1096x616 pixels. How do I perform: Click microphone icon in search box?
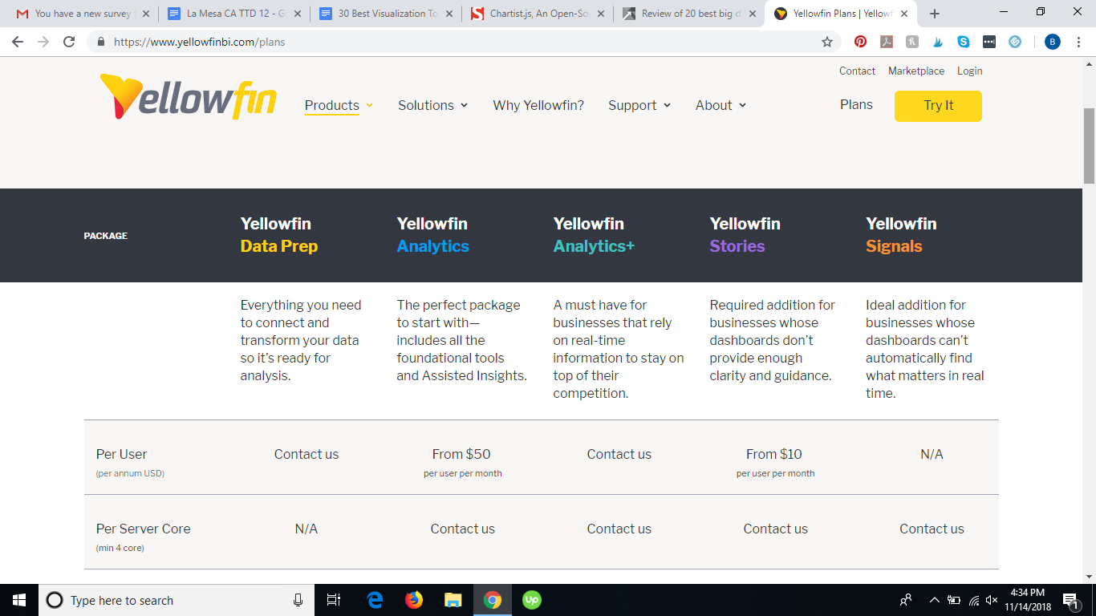click(298, 600)
